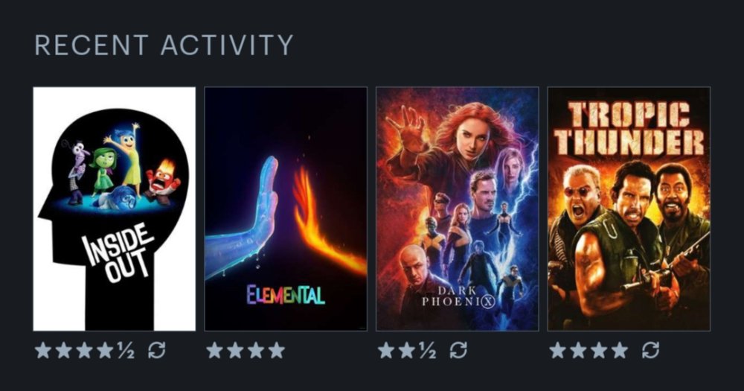744x391 pixels.
Task: Click the Tropic Thunder title lettering
Action: tap(629, 128)
